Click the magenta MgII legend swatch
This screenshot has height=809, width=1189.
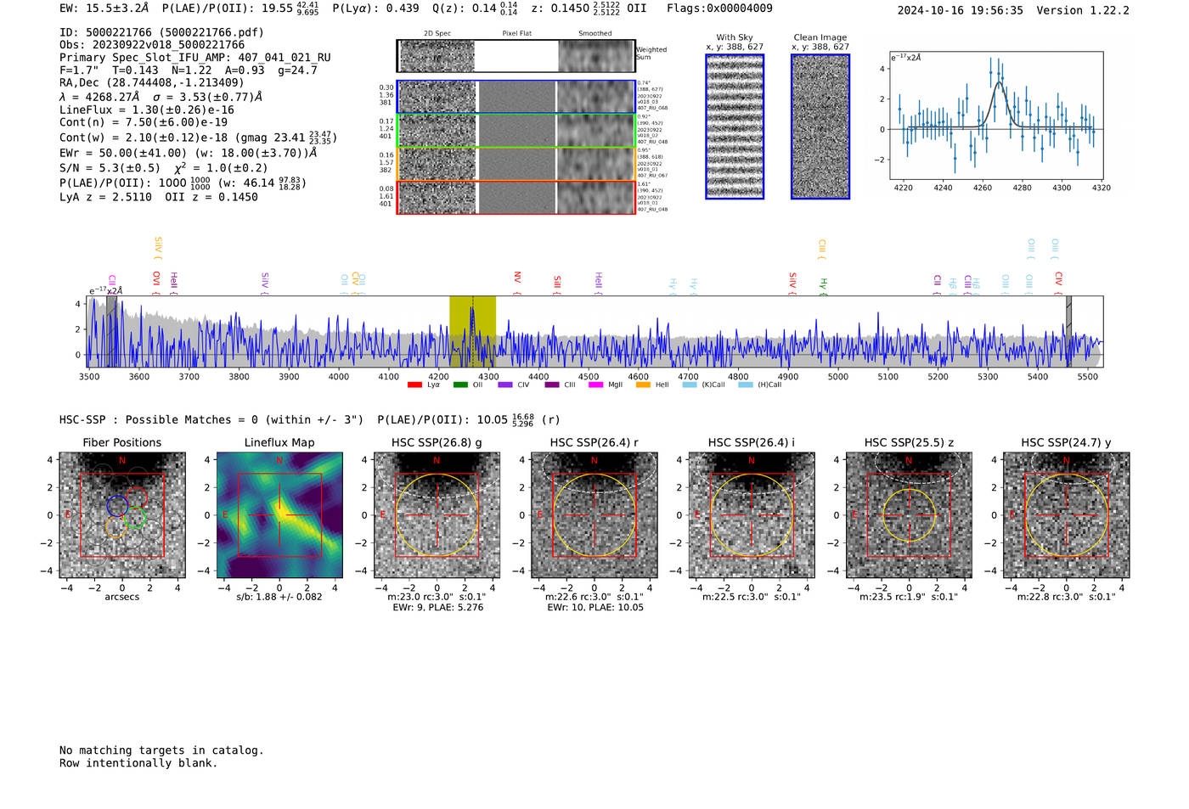pyautogui.click(x=595, y=385)
